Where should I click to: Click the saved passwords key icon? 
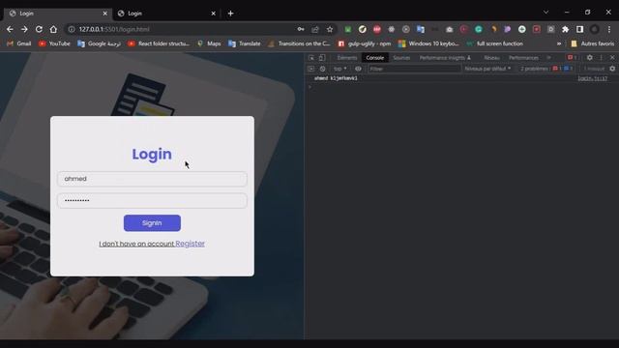(301, 29)
